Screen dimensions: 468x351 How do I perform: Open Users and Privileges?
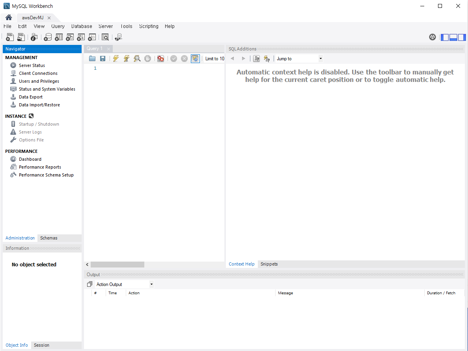39,81
